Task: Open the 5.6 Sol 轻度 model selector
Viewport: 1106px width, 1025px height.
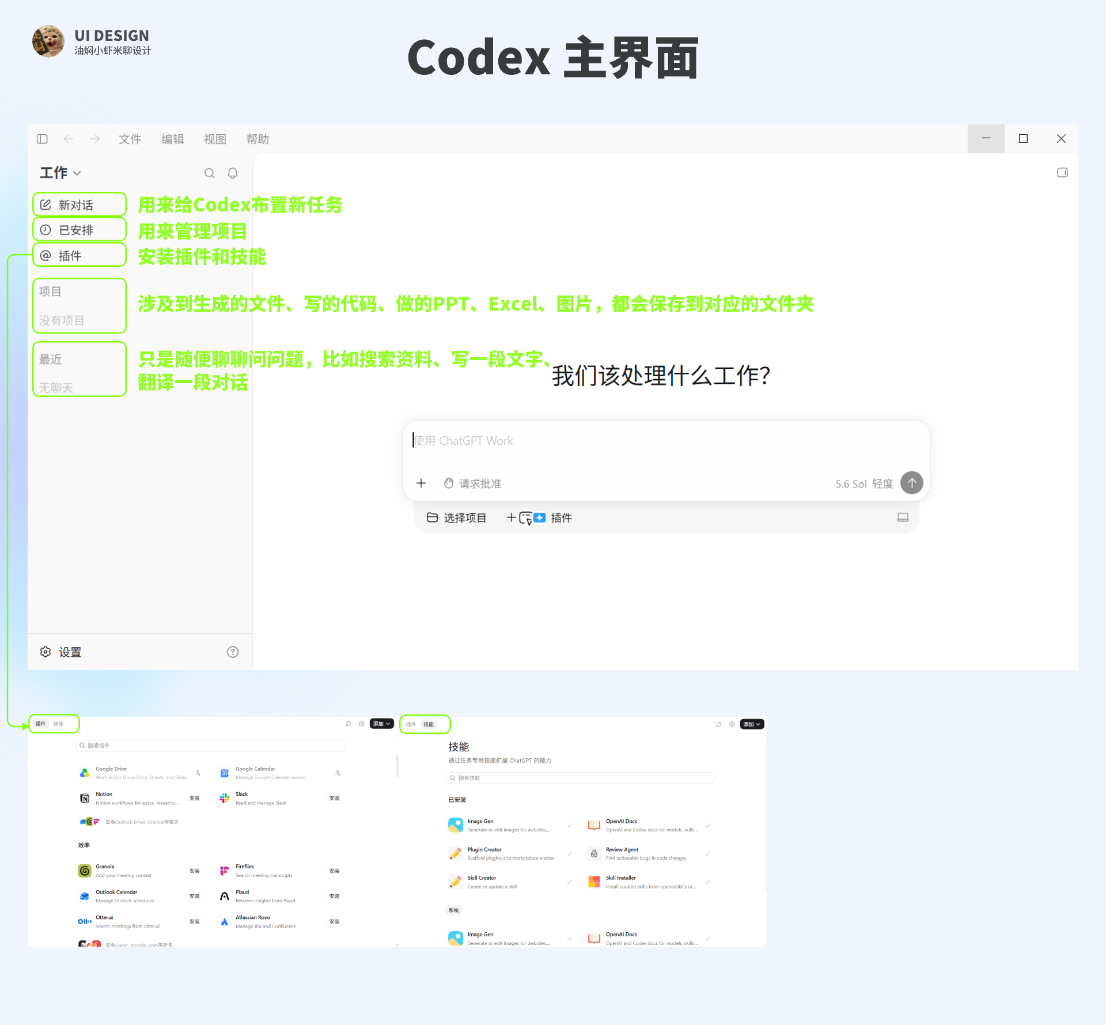Action: point(864,484)
